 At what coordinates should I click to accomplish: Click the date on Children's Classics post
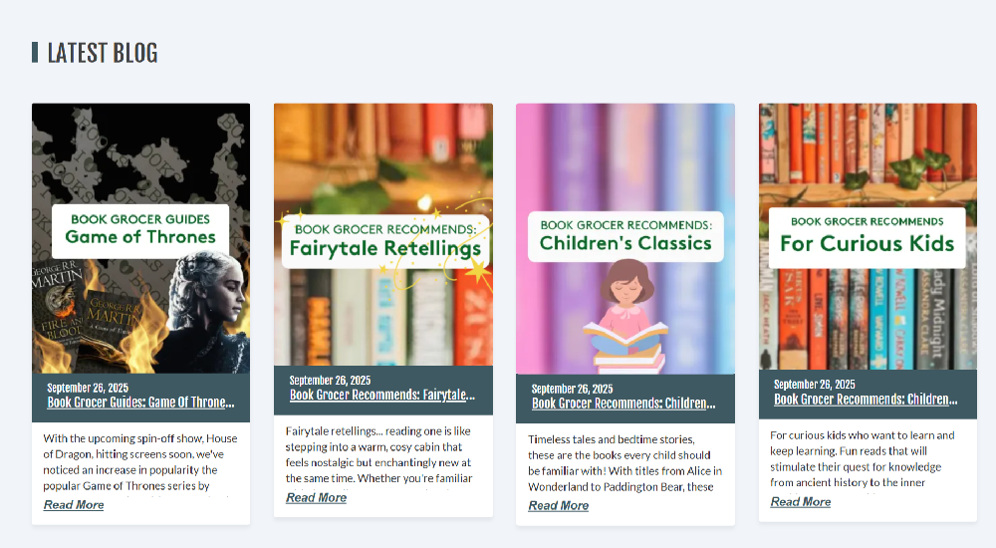pyautogui.click(x=572, y=389)
